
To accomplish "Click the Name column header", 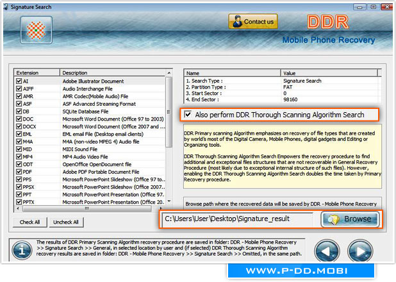I will point(232,73).
